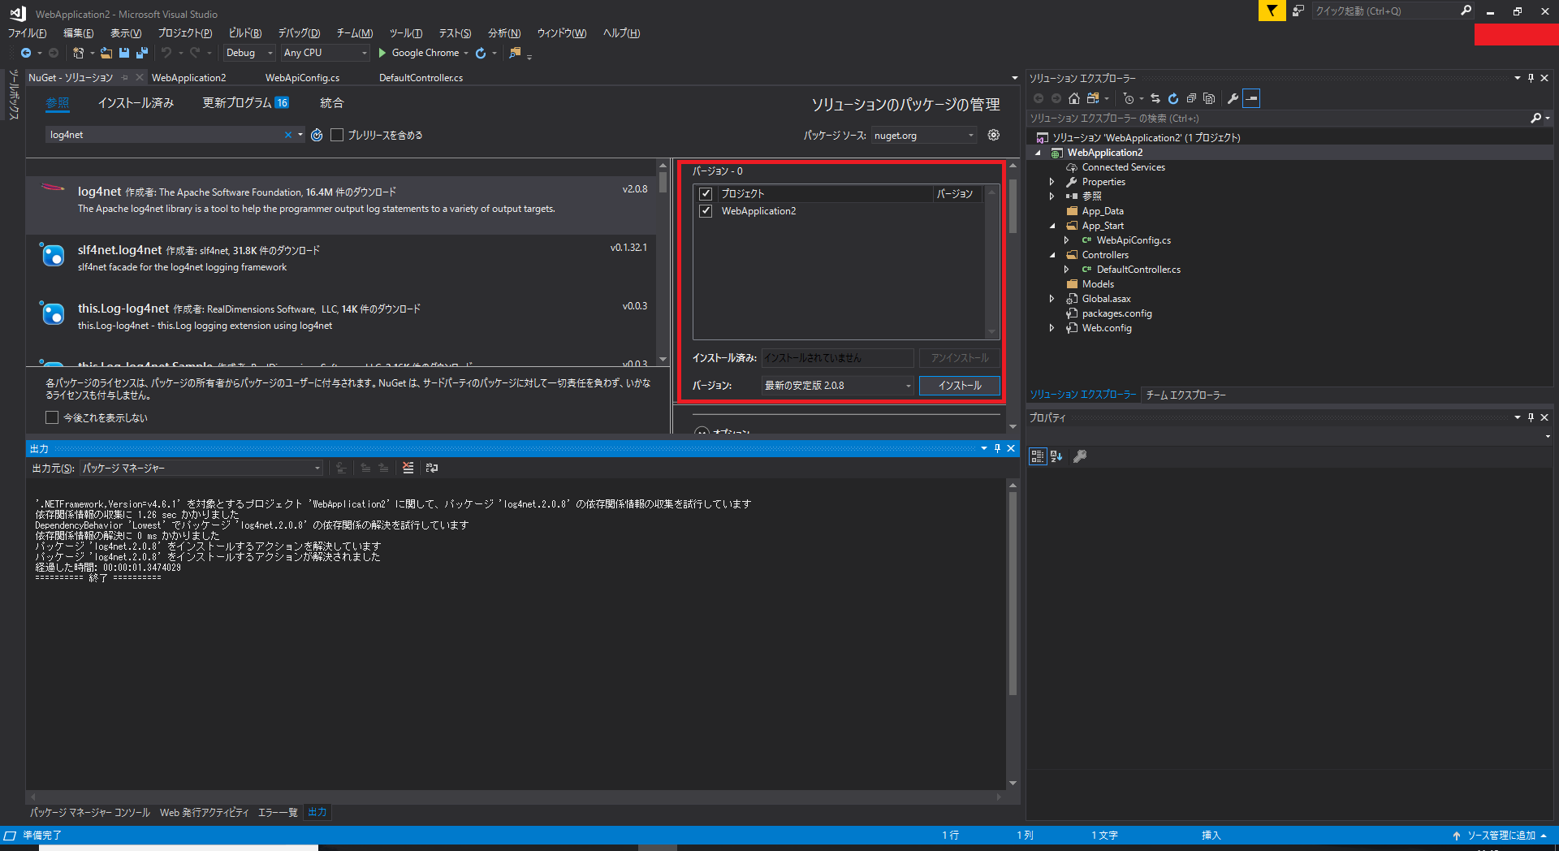Click the New Project toolbar icon
Screen dimensions: 1559x851
coord(78,53)
